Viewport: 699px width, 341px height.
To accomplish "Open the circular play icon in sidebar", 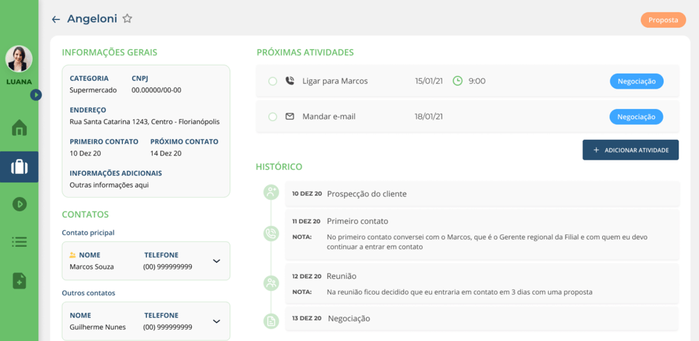I will pos(19,205).
